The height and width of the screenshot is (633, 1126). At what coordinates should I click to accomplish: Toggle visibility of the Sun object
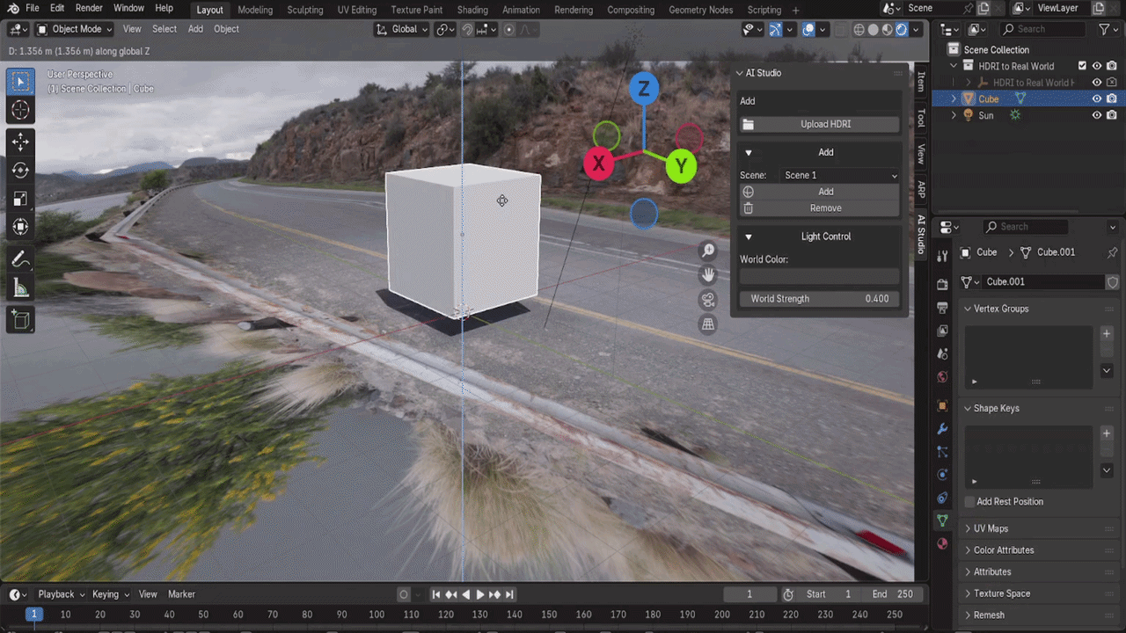point(1097,115)
